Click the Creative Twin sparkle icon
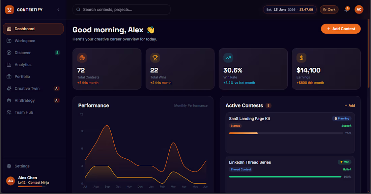This screenshot has width=371, height=194. (9, 88)
